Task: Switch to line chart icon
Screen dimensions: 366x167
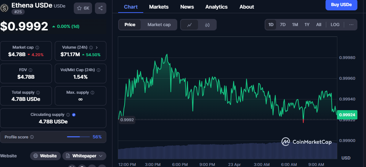Action: pyautogui.click(x=189, y=25)
